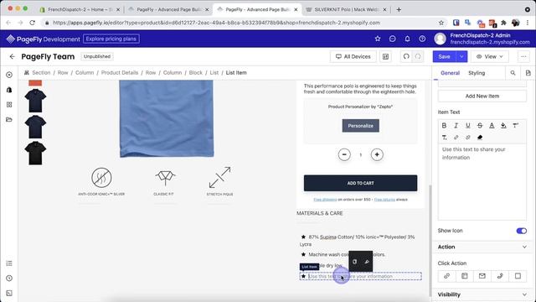Open saved sections folder in left sidebar
The image size is (536, 302).
pyautogui.click(x=9, y=119)
